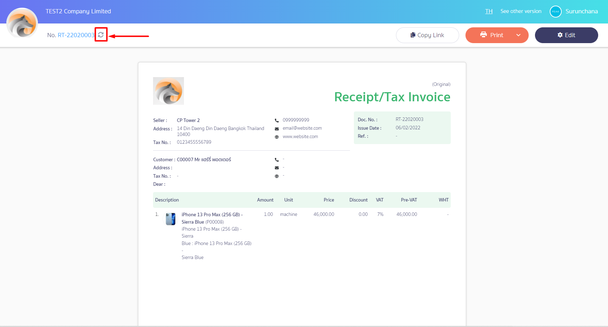Click the gear icon on Edit button
The height and width of the screenshot is (327, 608).
pyautogui.click(x=560, y=35)
